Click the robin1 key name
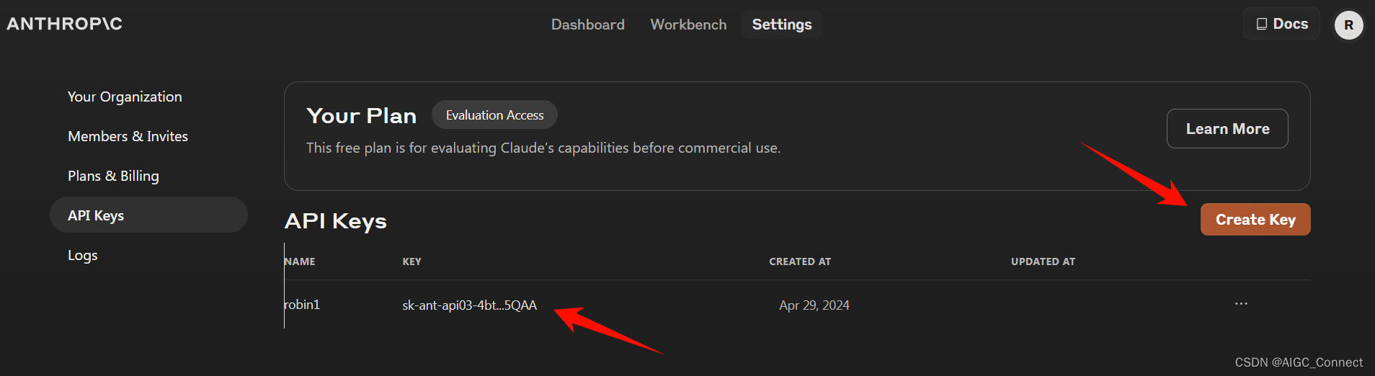Screen dimensions: 1375x376 tap(302, 305)
